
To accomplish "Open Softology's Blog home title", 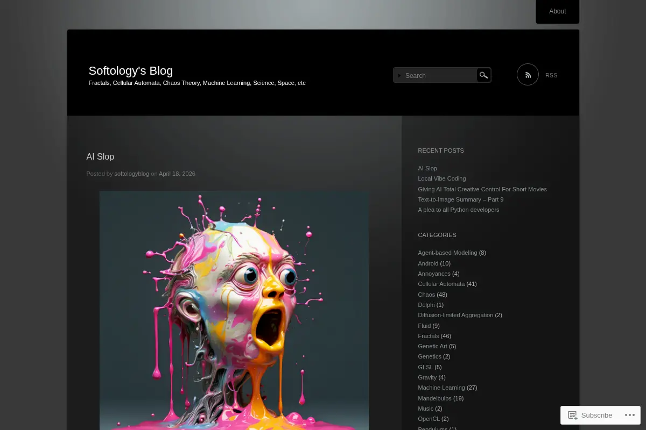I will [x=131, y=70].
